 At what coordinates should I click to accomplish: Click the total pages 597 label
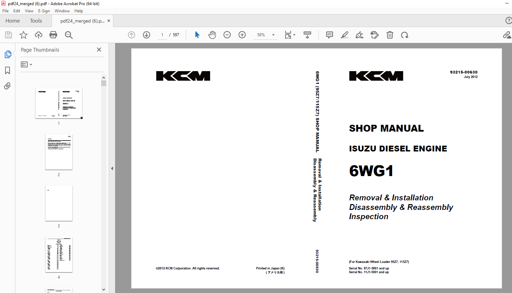click(x=176, y=35)
